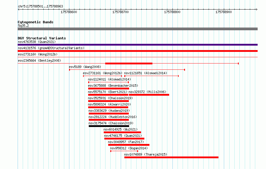
Task: Open esv5189 (Wang2008) variant label
Action: (x=85, y=67)
